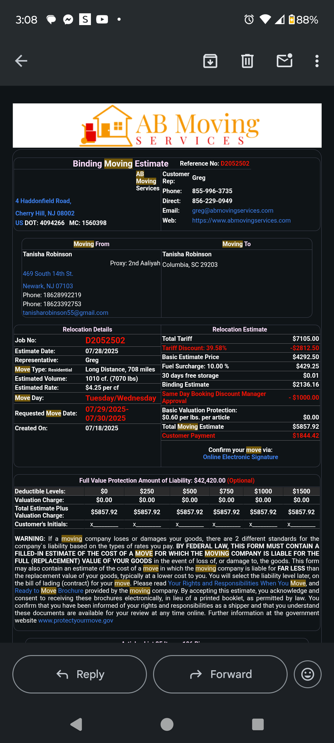Open greg@abmovingservices.com email link
The height and width of the screenshot is (743, 334).
click(233, 211)
